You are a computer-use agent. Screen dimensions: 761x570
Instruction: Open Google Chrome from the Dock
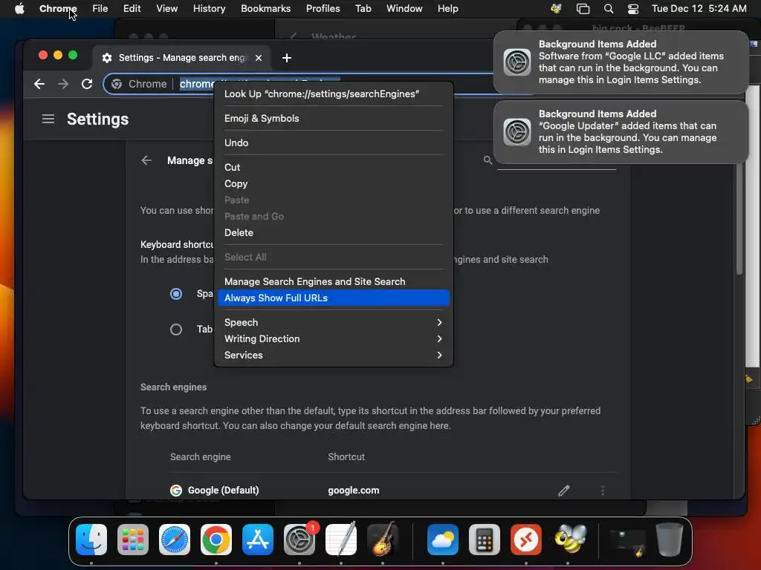click(216, 540)
